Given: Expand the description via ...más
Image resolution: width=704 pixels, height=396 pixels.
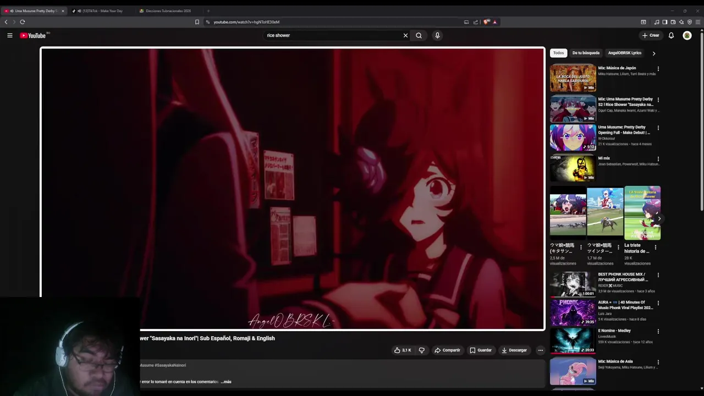Looking at the screenshot, I should pyautogui.click(x=226, y=382).
